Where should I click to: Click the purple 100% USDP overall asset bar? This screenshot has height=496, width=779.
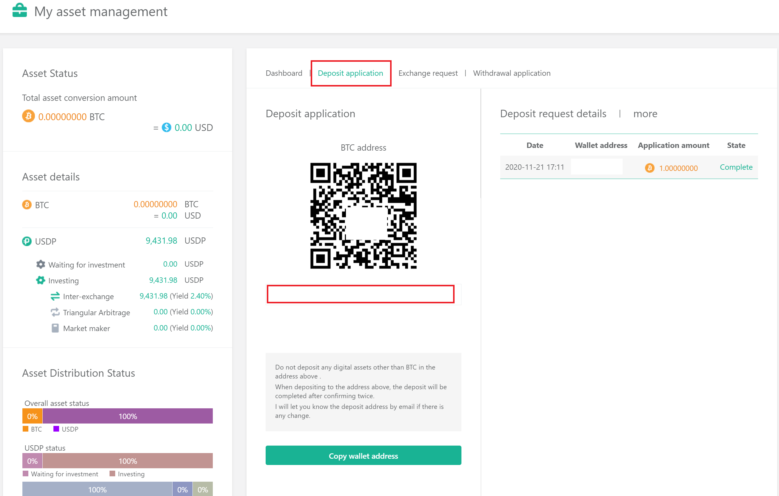[x=127, y=416]
